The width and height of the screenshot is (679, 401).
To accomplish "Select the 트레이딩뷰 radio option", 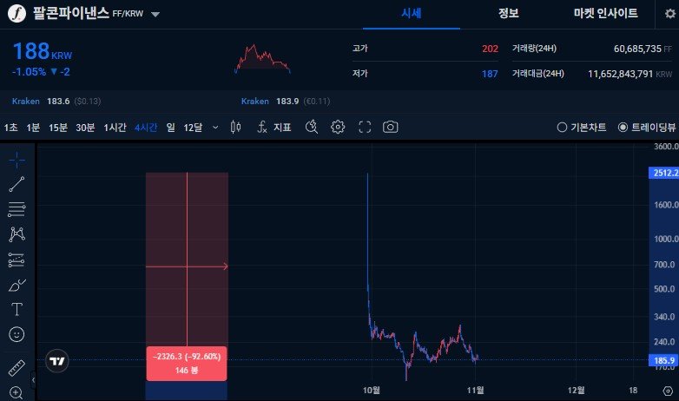I will pos(644,128).
